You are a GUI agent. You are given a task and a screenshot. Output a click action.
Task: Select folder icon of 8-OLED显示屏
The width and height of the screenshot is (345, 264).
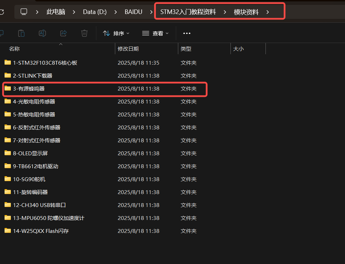[x=8, y=153]
